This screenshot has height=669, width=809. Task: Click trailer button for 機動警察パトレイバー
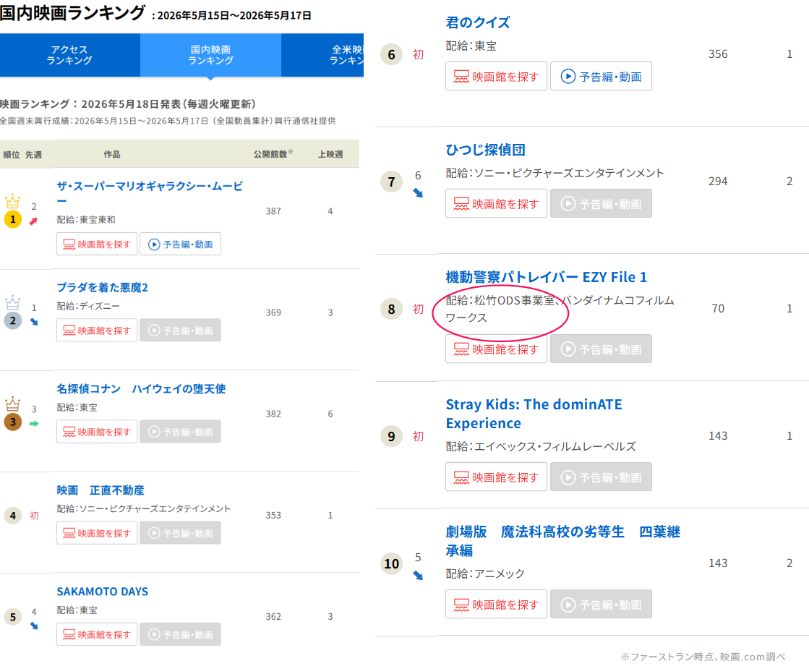601,349
